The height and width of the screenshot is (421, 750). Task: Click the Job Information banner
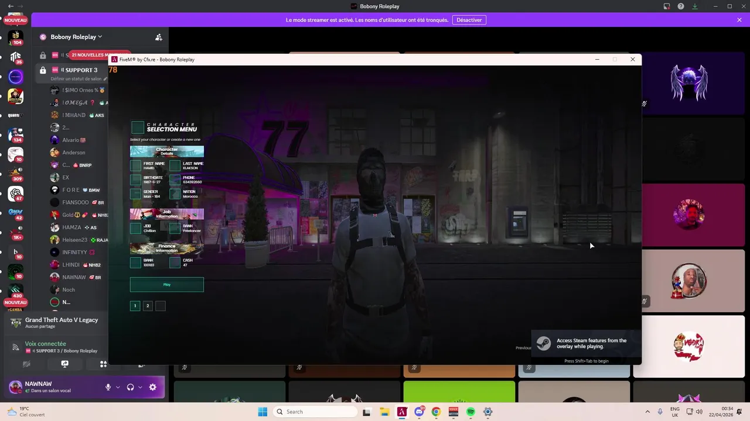pos(167,214)
